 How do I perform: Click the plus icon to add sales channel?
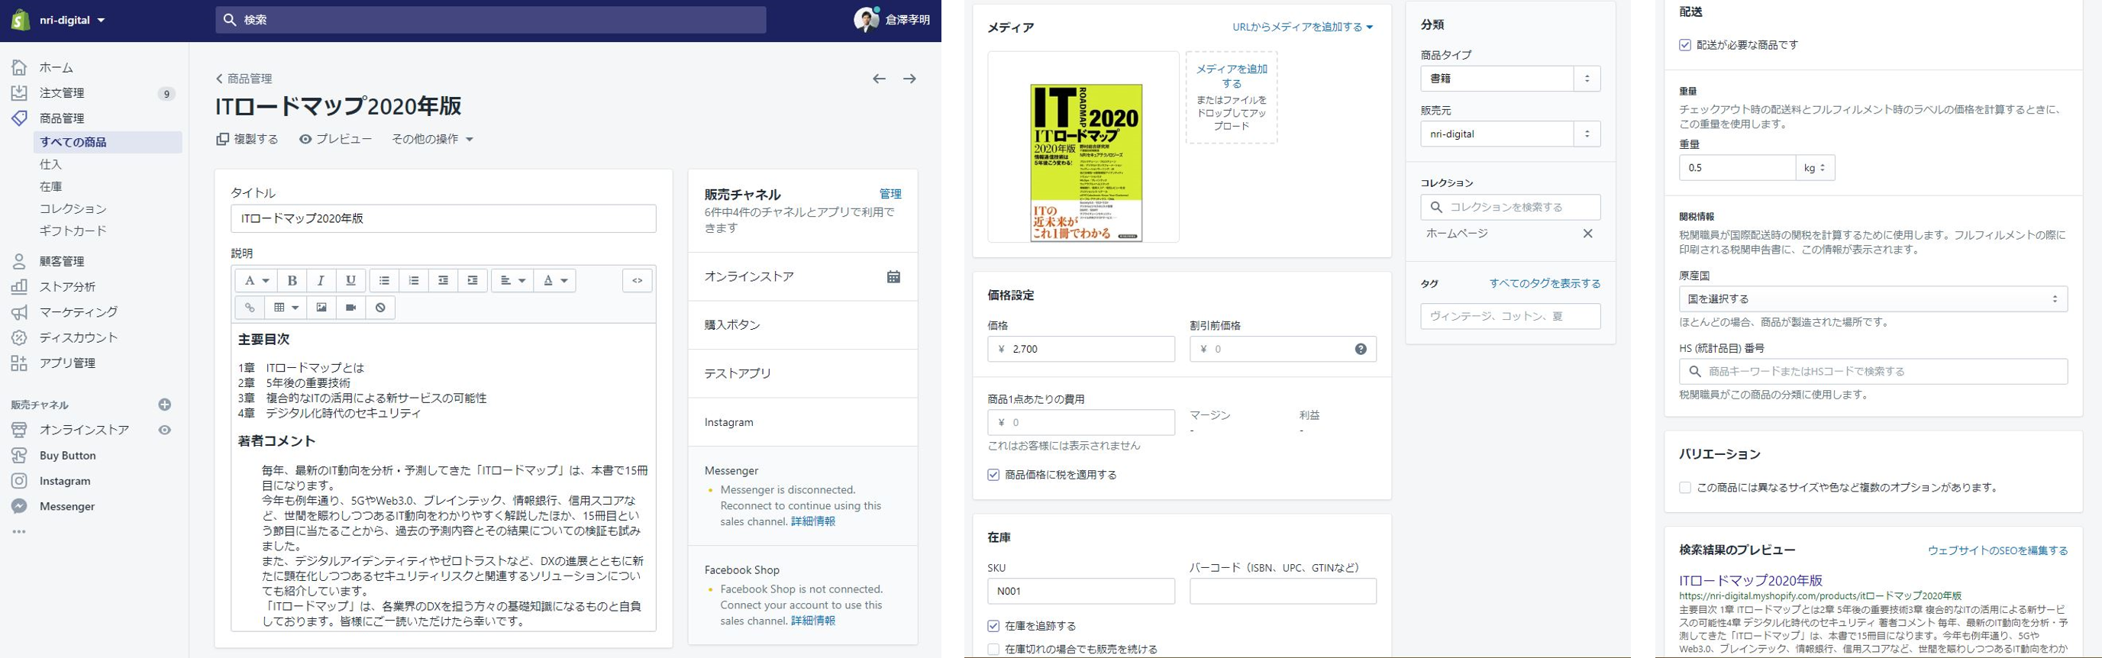click(x=165, y=405)
